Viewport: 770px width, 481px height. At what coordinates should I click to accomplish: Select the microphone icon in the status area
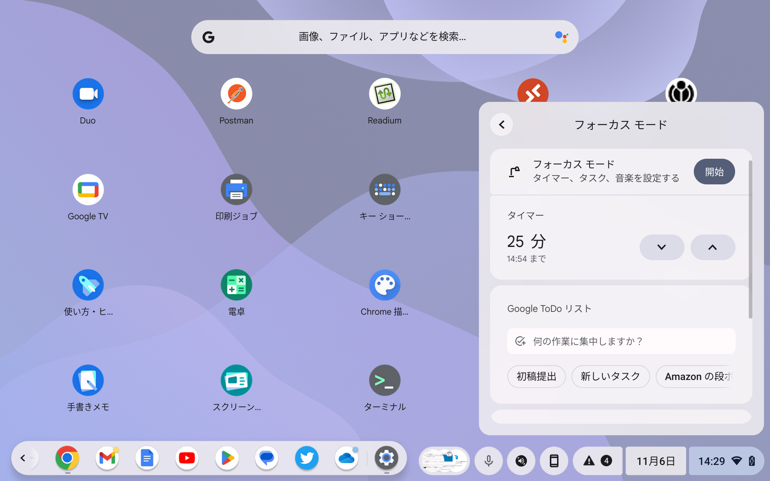[488, 461]
